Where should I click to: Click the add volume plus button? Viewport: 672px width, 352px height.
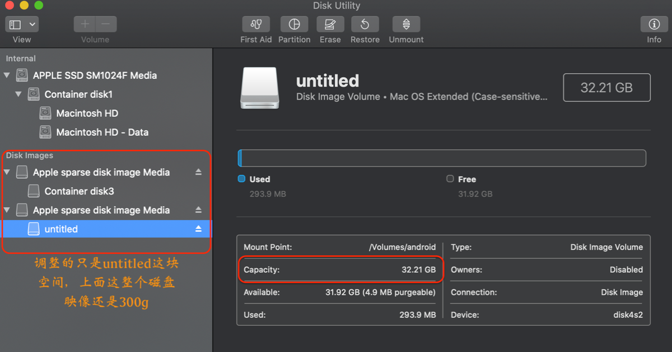(85, 25)
